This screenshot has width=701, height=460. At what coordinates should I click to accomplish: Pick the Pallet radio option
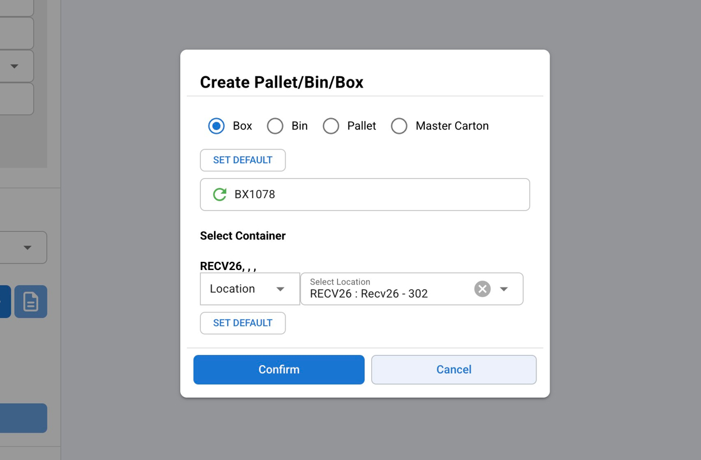pyautogui.click(x=331, y=126)
